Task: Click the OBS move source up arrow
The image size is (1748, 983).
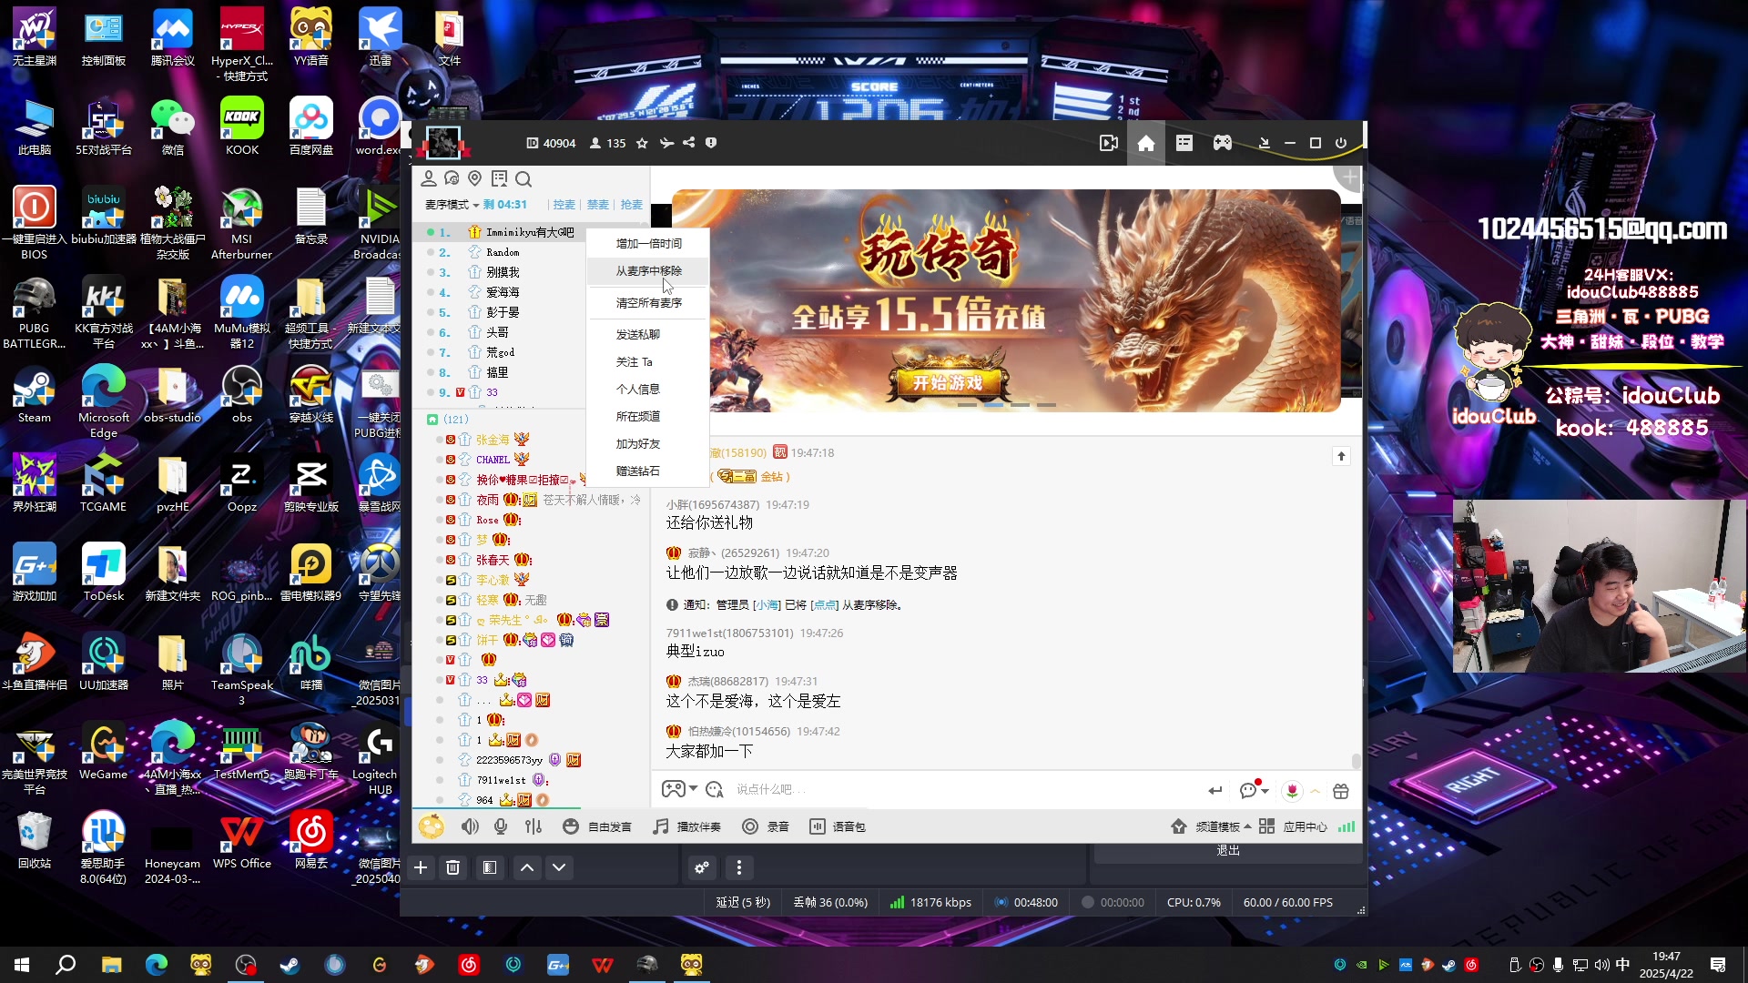Action: click(x=527, y=867)
